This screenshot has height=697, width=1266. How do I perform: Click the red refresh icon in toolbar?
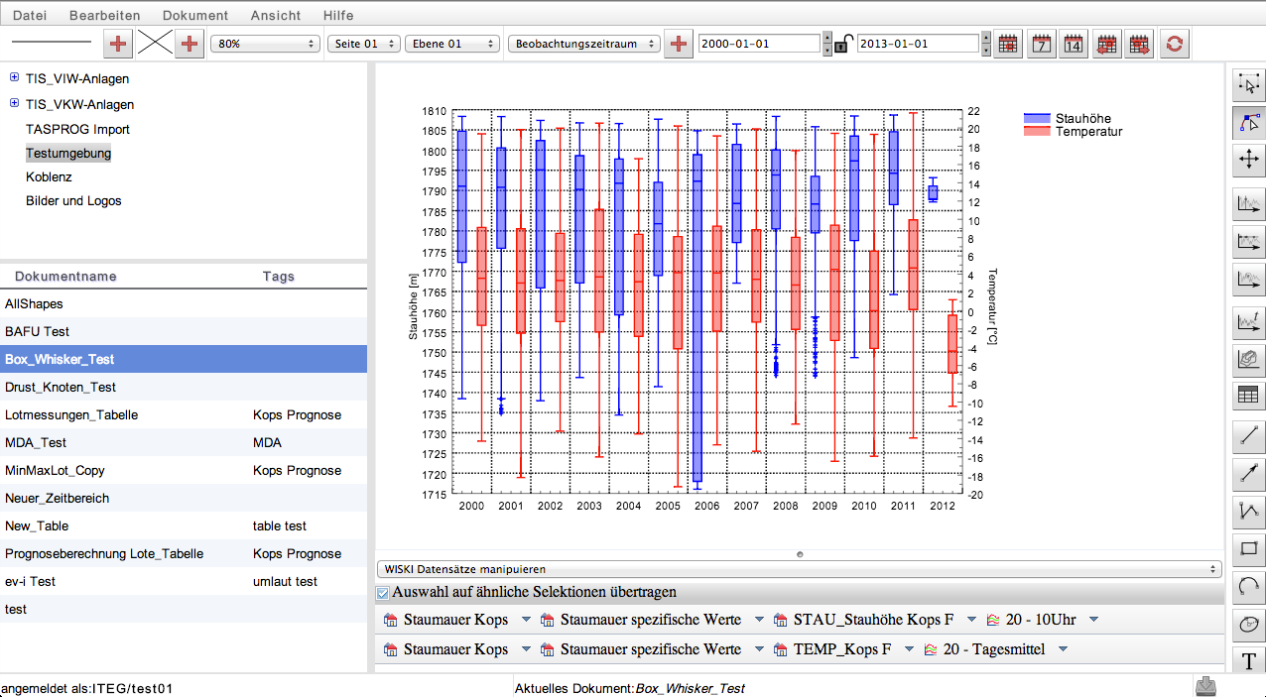pyautogui.click(x=1175, y=44)
